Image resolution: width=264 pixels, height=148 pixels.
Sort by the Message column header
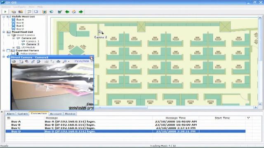pos(98,118)
